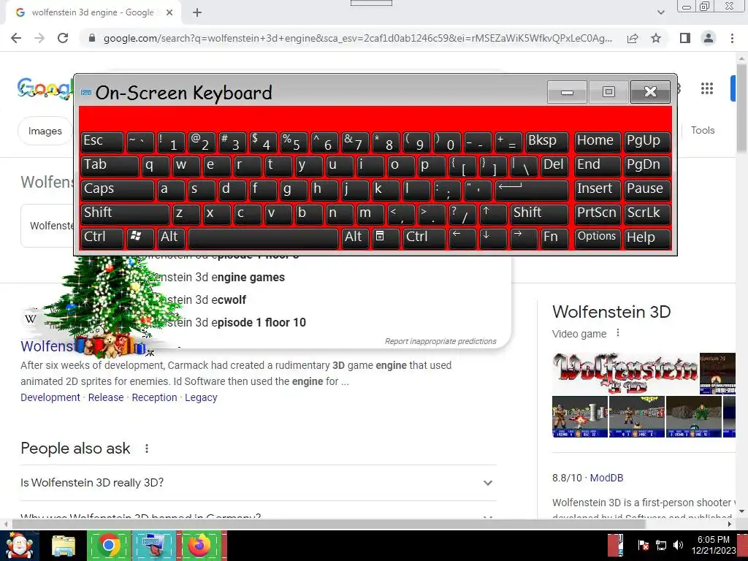Toggle the right Alt key
The height and width of the screenshot is (561, 748).
pyautogui.click(x=355, y=239)
